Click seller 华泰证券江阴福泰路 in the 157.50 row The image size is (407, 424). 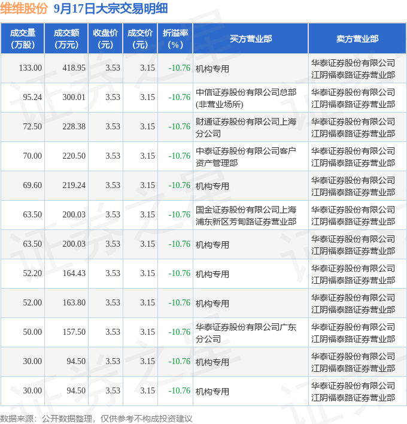(x=353, y=333)
